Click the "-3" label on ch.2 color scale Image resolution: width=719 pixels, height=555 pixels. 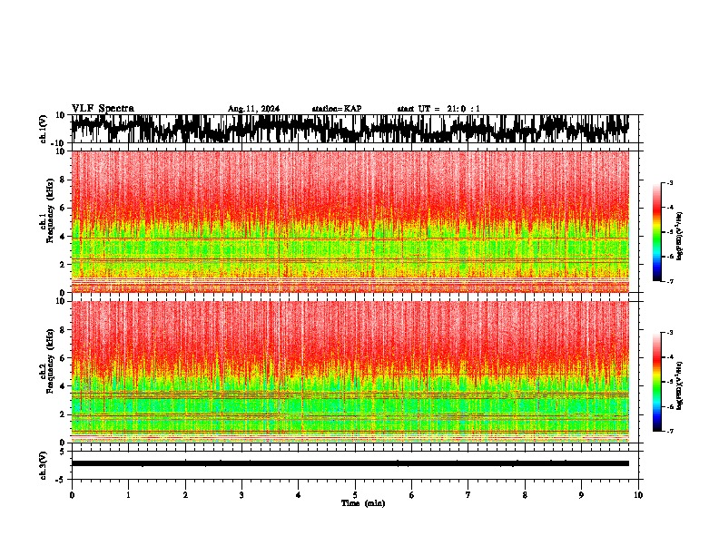(x=670, y=333)
